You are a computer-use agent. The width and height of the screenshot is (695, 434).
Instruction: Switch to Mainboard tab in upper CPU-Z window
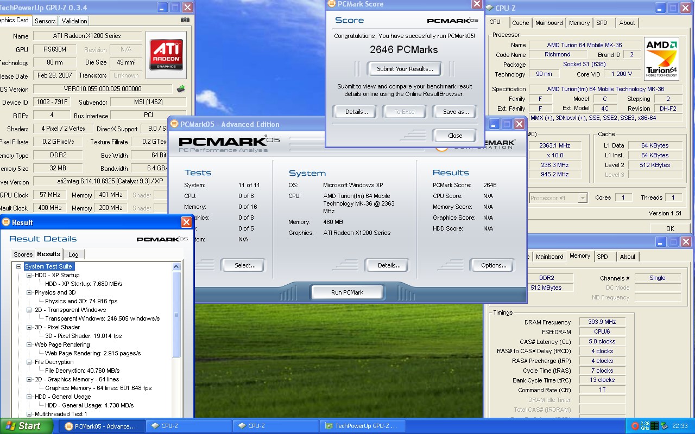[549, 23]
